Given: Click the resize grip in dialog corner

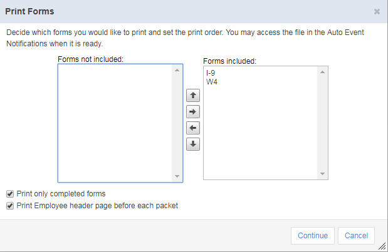Looking at the screenshot, I should pyautogui.click(x=382, y=246).
